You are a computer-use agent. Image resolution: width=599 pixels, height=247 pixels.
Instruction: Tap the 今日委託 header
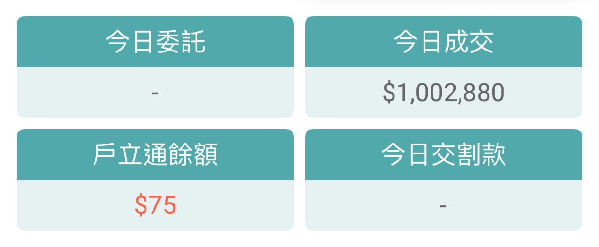pyautogui.click(x=155, y=42)
